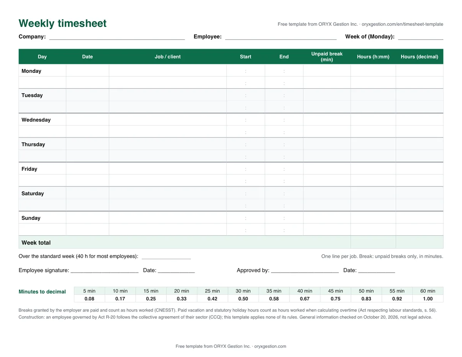Click the Date cell in Monday's row
462x357 pixels.
click(87, 70)
